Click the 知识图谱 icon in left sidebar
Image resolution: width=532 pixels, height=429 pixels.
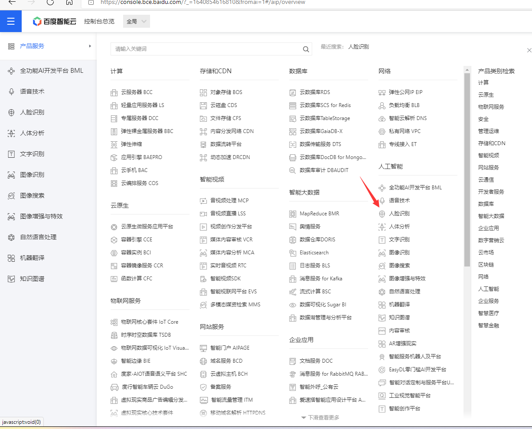[11, 279]
